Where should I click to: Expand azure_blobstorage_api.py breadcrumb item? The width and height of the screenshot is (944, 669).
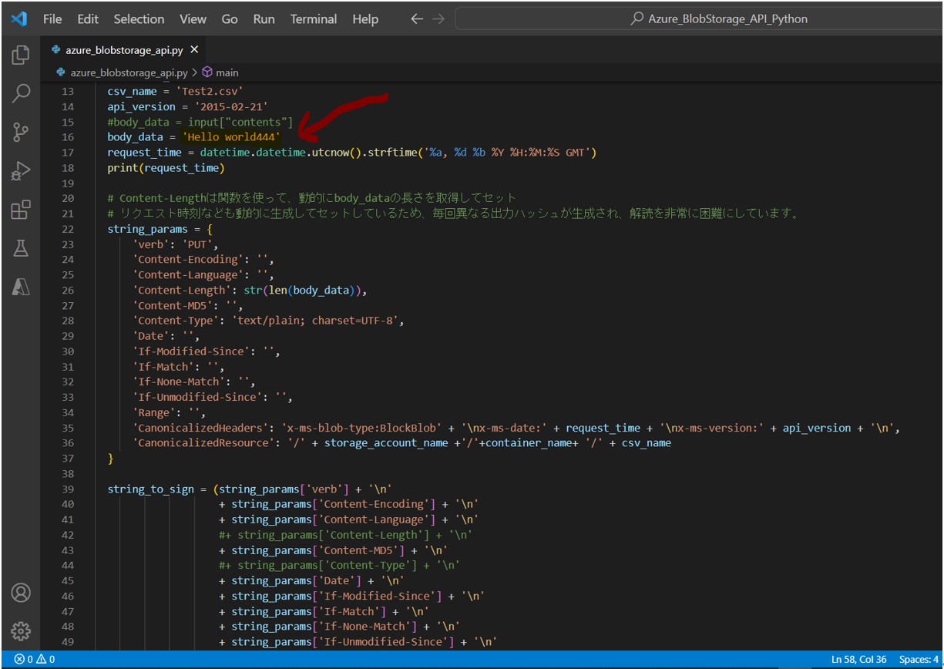(x=128, y=72)
